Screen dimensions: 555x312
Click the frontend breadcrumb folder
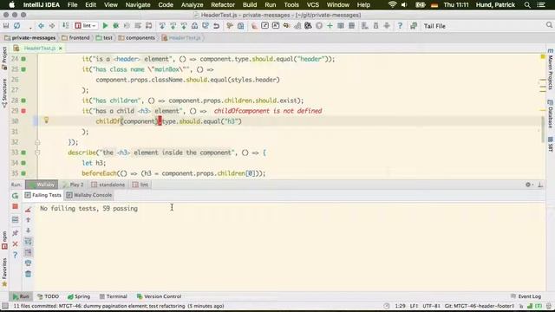coord(75,38)
